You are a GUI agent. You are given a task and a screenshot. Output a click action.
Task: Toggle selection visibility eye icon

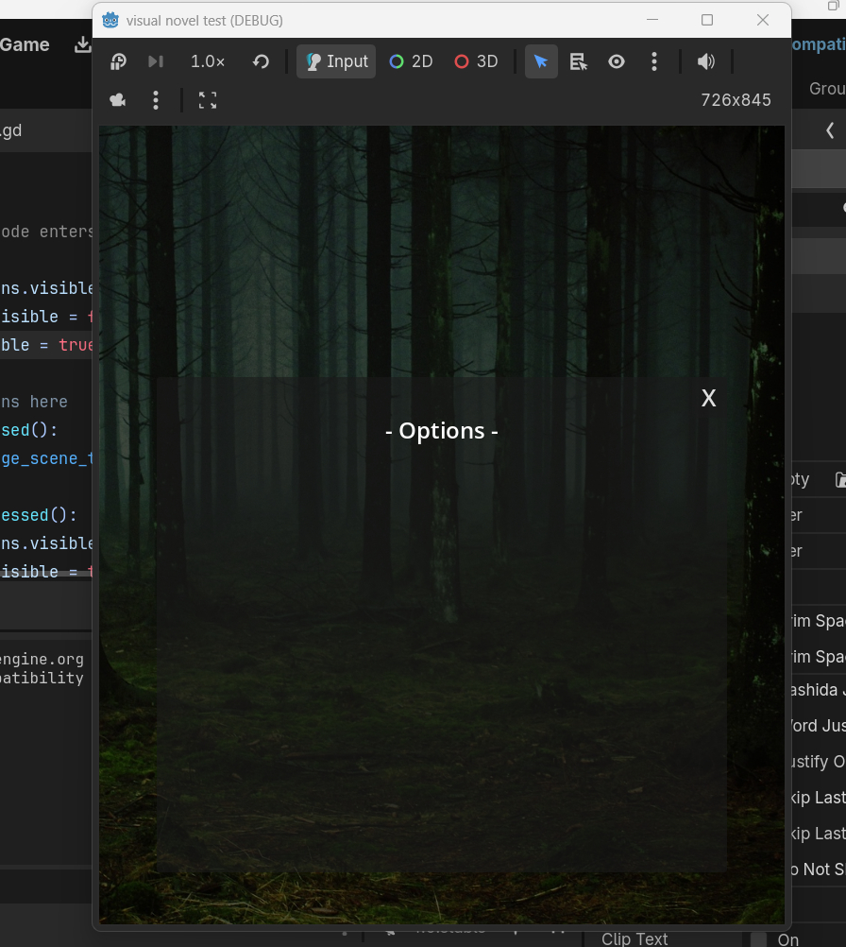point(617,61)
